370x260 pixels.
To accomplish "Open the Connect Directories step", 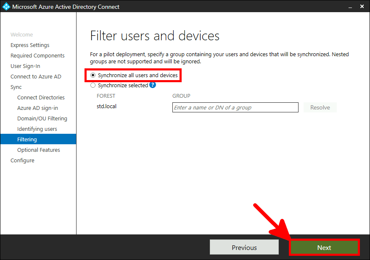I will (41, 97).
